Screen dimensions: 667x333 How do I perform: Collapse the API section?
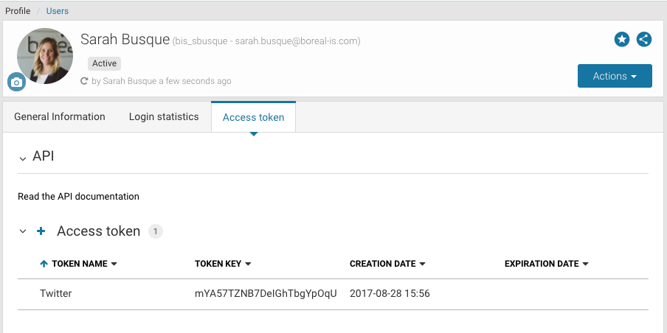[x=22, y=158]
